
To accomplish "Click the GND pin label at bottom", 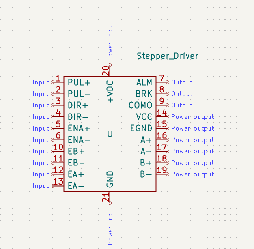I will pyautogui.click(x=110, y=179).
